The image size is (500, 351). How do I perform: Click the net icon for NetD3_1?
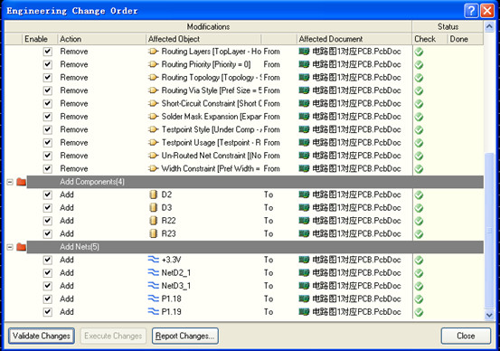point(154,286)
